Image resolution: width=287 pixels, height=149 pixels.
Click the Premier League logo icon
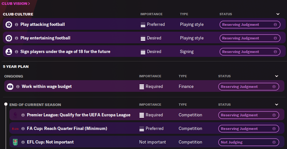[15, 115]
